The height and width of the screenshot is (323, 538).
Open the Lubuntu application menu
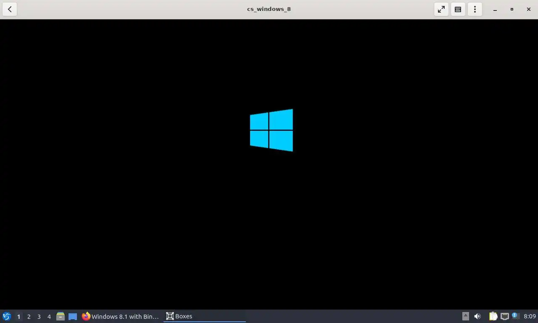(x=7, y=316)
